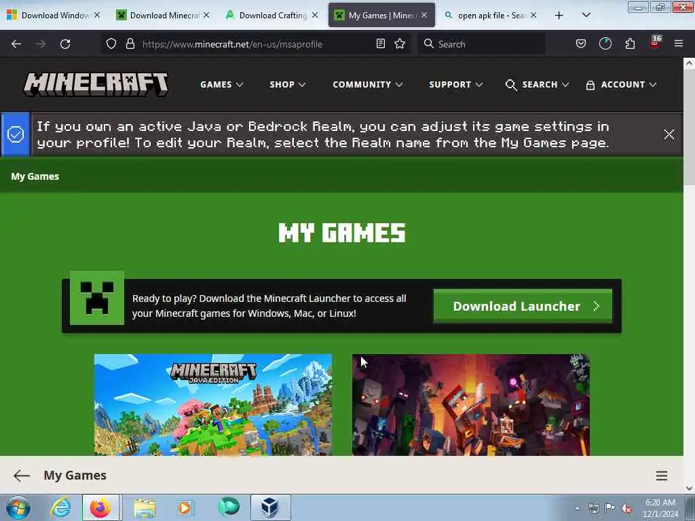
Task: Click the page vertical scrollbar thumb
Action: (689, 128)
